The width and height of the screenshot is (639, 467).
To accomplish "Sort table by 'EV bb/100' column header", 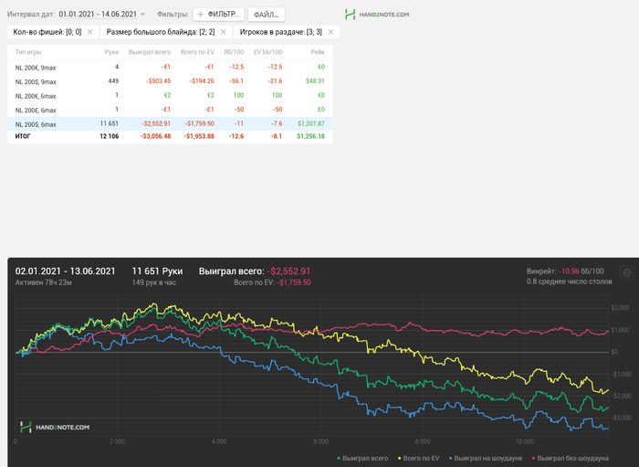I will point(267,52).
